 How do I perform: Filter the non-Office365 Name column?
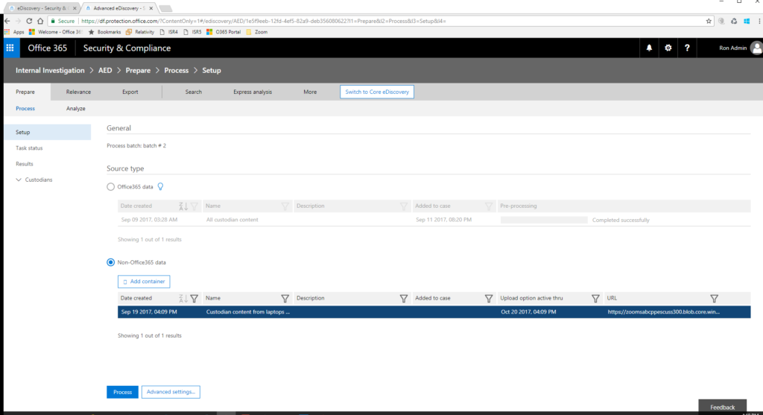[x=285, y=298]
